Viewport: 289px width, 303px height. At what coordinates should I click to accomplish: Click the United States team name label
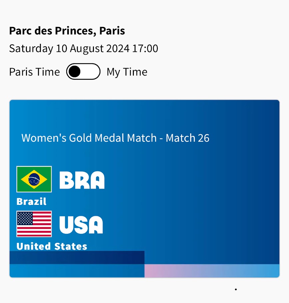52,246
